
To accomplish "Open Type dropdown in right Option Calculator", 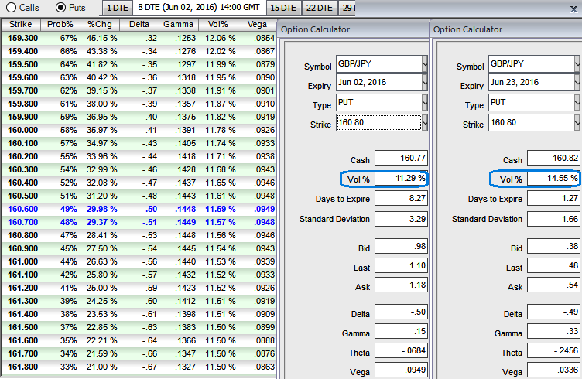I will point(577,102).
